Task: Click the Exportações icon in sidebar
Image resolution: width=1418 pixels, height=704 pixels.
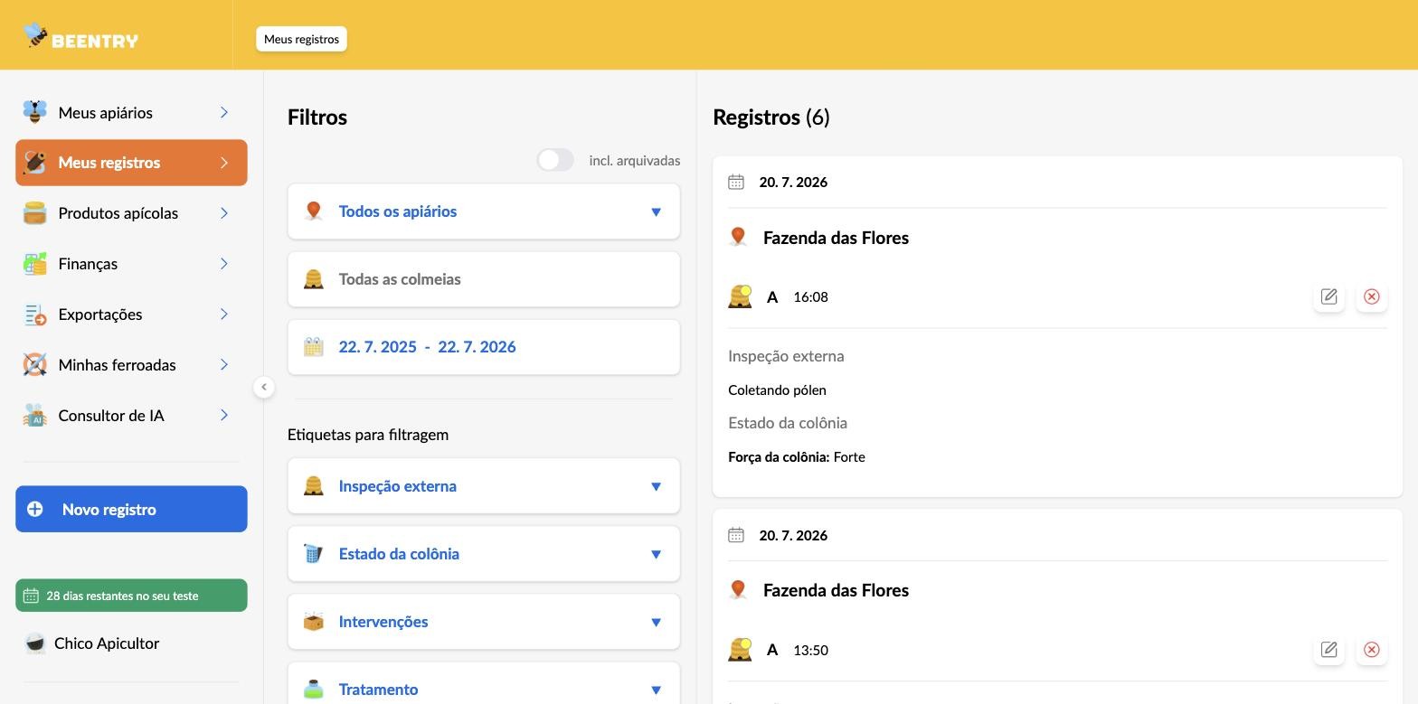Action: coord(34,314)
